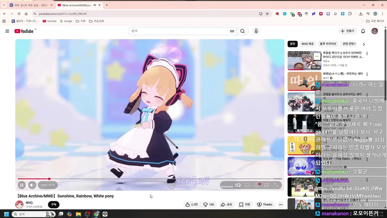Mute the video volume
The height and width of the screenshot is (218, 387).
point(32,185)
